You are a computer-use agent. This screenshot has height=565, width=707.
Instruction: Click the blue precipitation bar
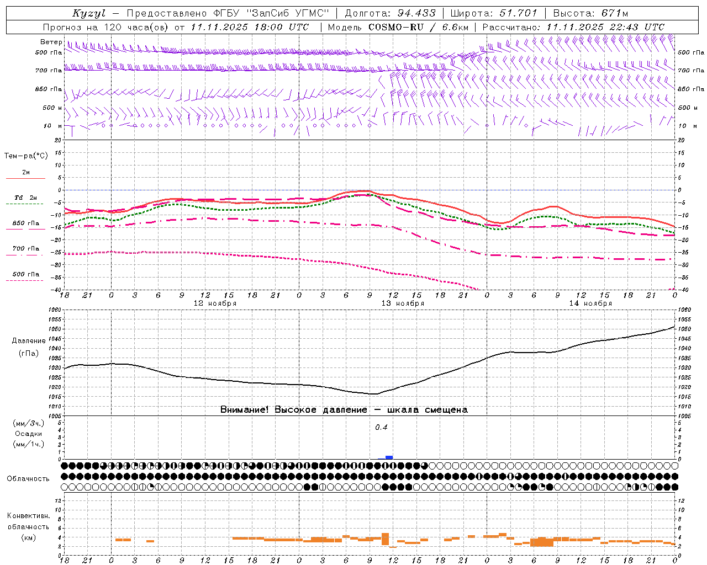tap(389, 457)
